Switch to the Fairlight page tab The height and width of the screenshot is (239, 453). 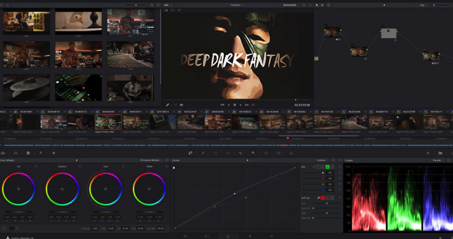click(x=250, y=236)
